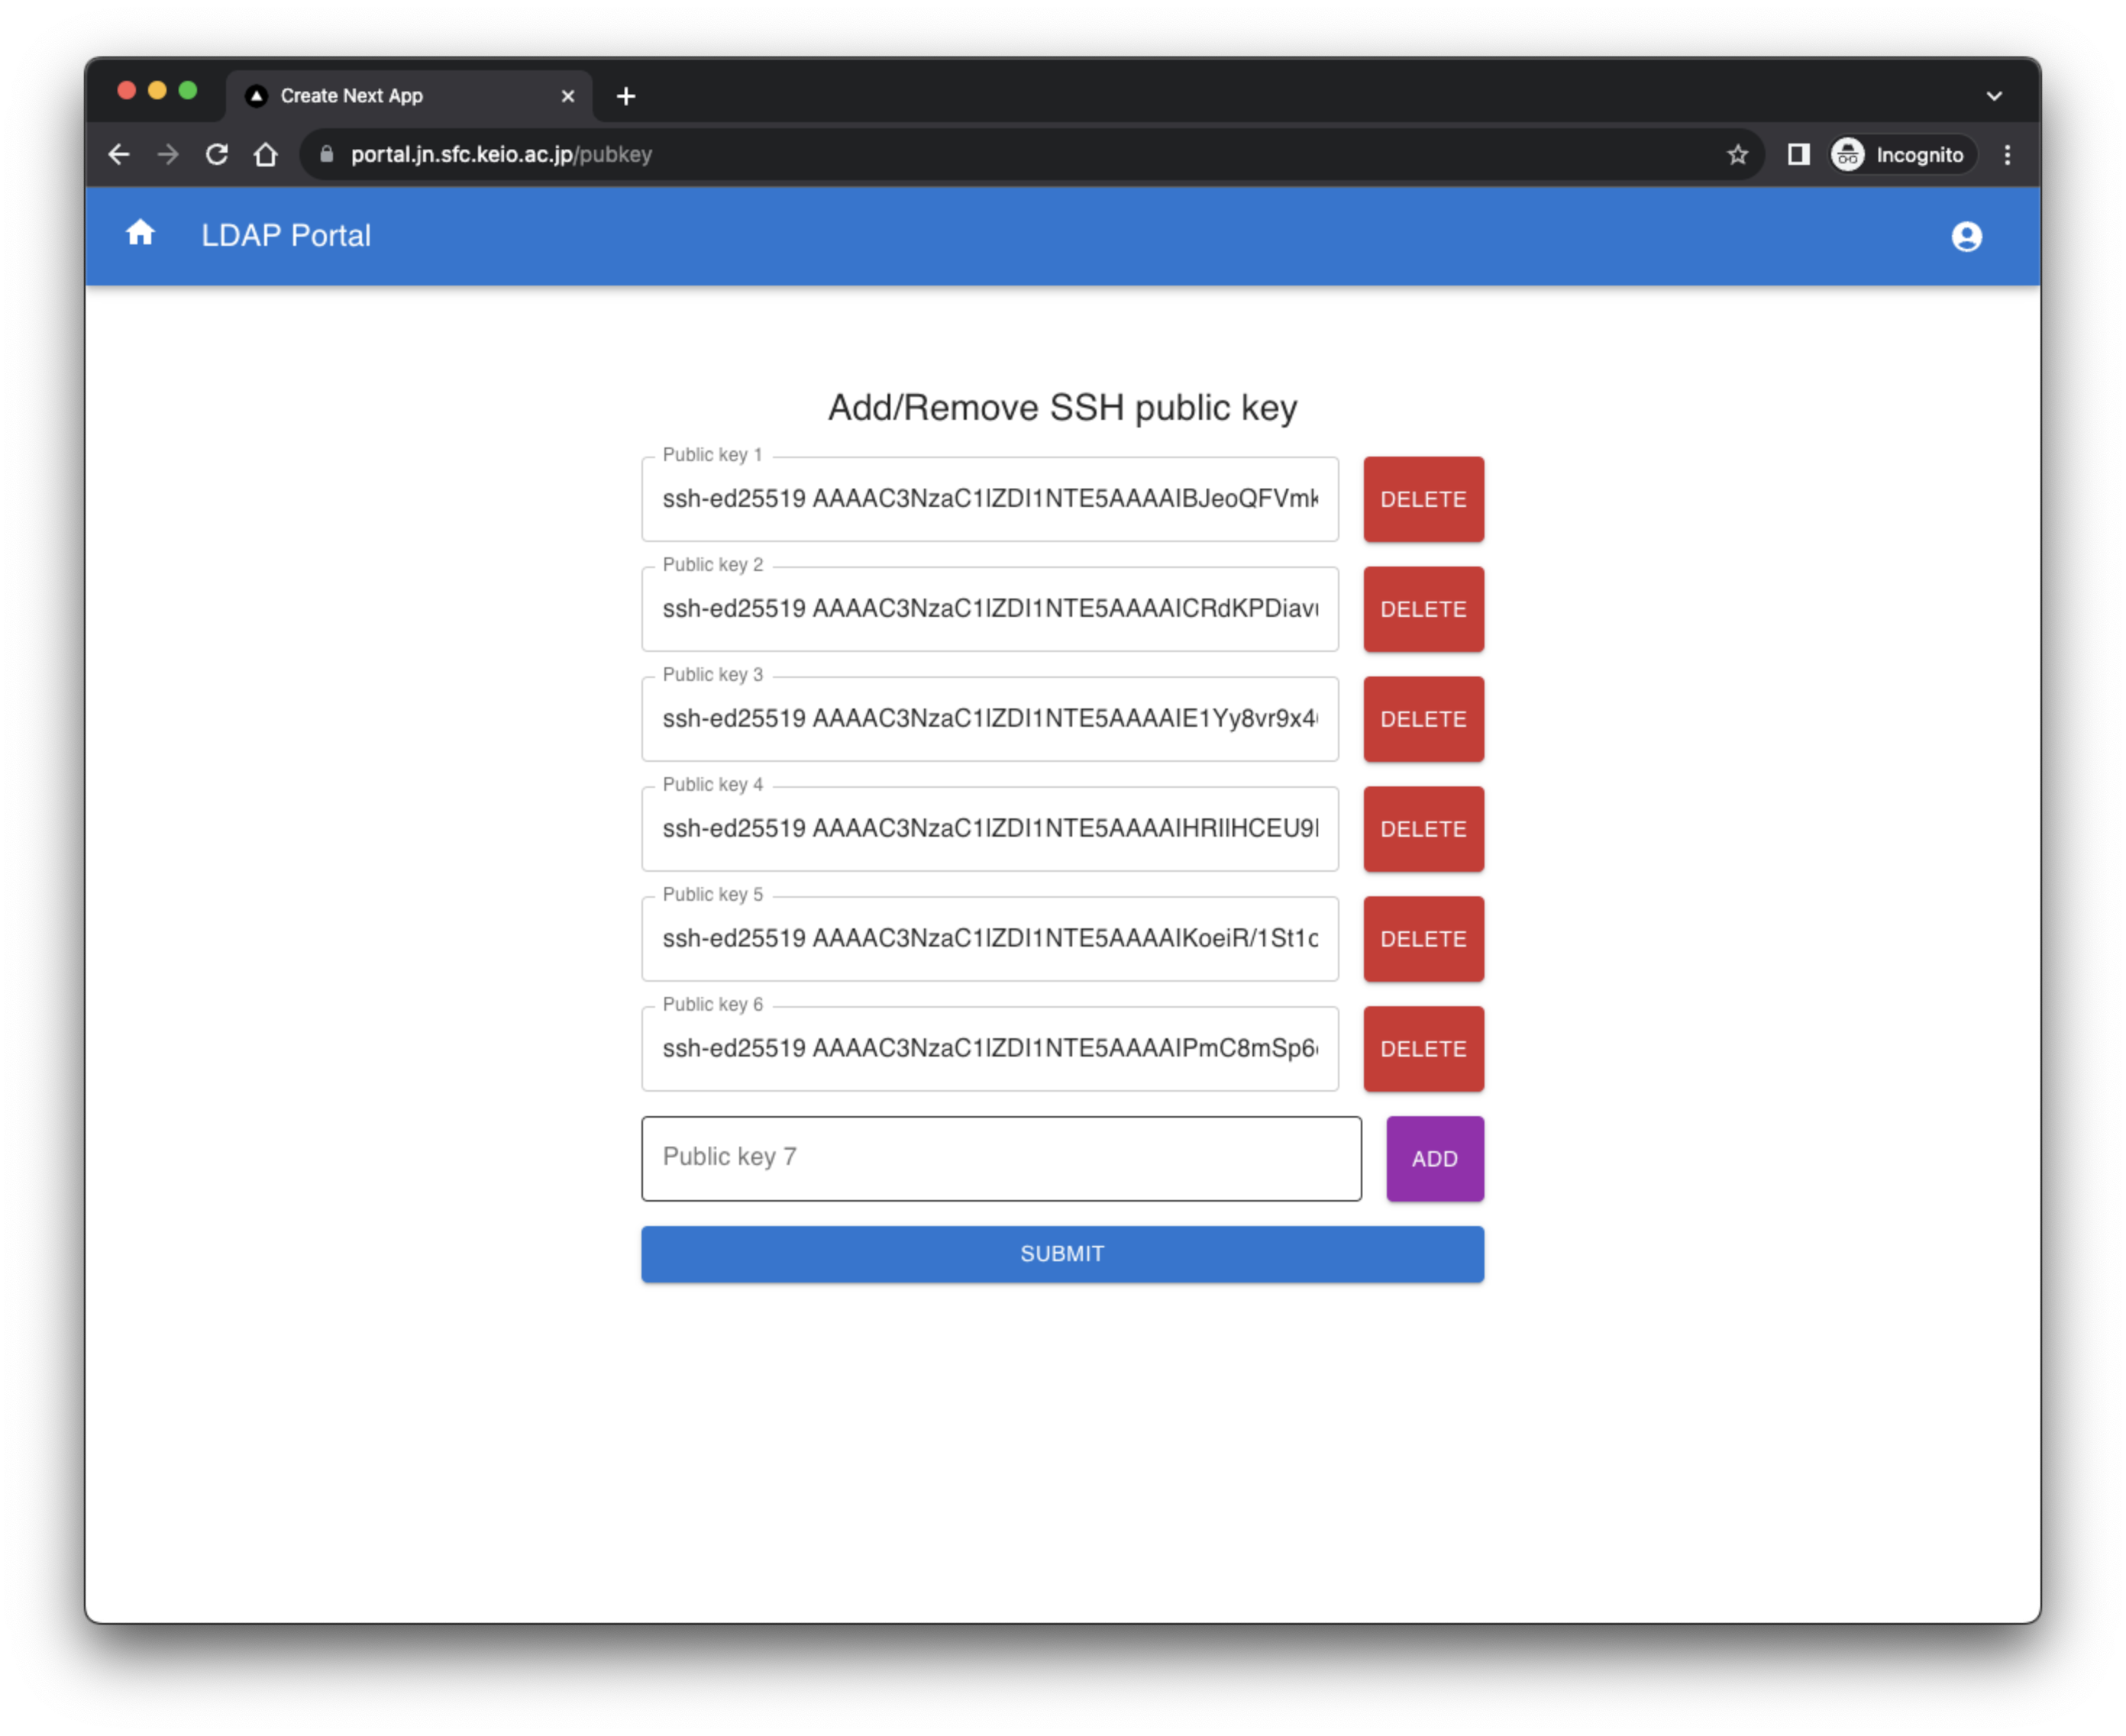Image resolution: width=2126 pixels, height=1736 pixels.
Task: Click the browser home icon
Action: point(265,155)
